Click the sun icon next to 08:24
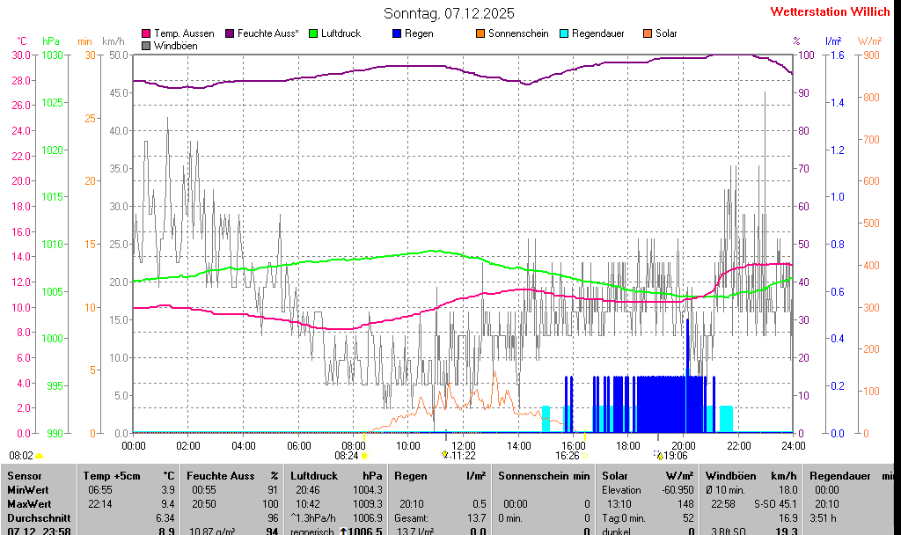The height and width of the screenshot is (535, 901). coord(364,456)
